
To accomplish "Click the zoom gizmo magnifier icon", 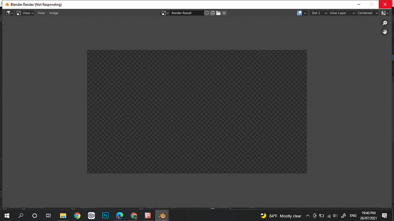I will (385, 23).
